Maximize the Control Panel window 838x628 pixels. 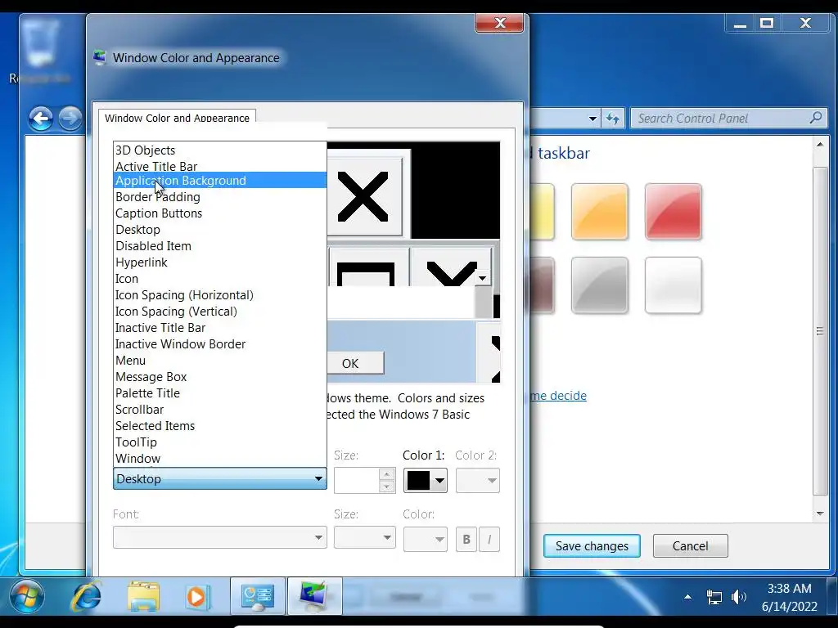point(767,23)
